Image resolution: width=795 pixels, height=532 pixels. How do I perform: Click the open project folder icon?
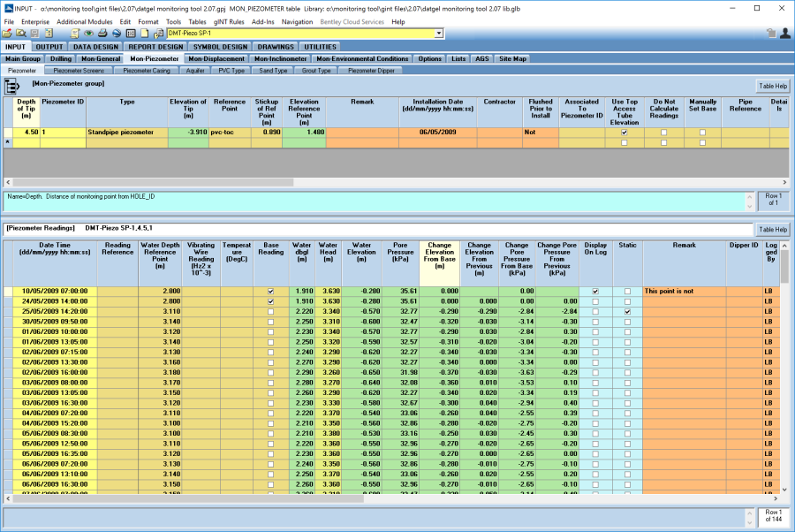tap(7, 34)
